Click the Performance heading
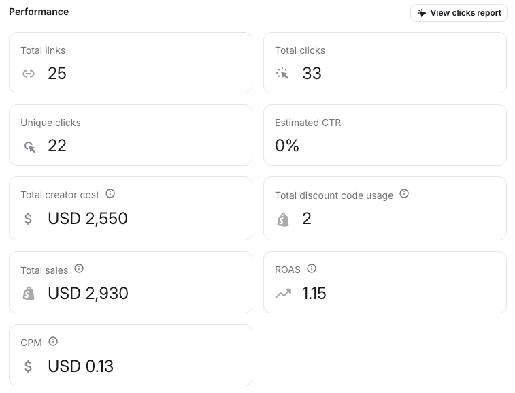The width and height of the screenshot is (515, 393). click(39, 12)
